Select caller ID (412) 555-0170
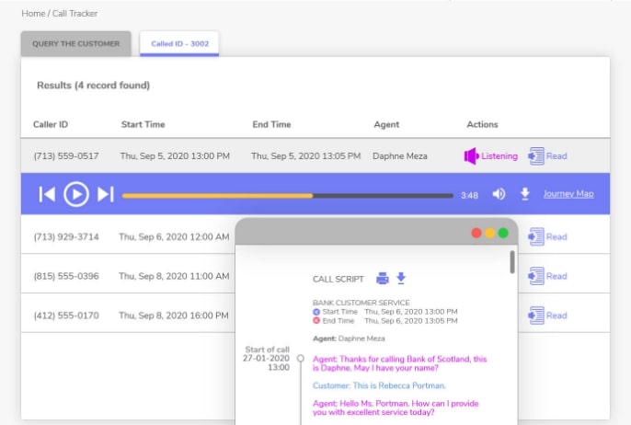631x425 pixels. coord(66,316)
